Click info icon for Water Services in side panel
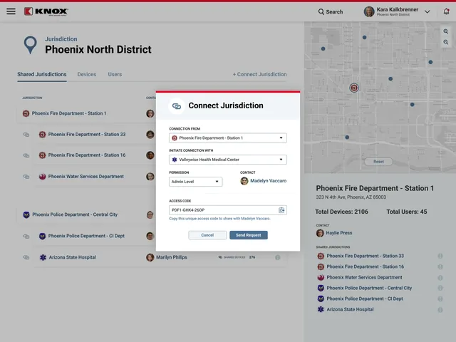Screen dimensions: 456x342 pyautogui.click(x=440, y=278)
